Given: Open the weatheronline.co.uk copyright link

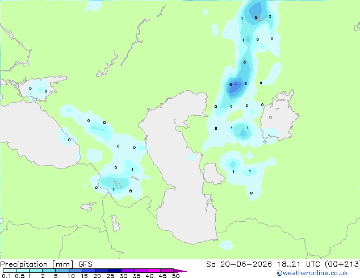Looking at the screenshot, I should click(x=312, y=273).
